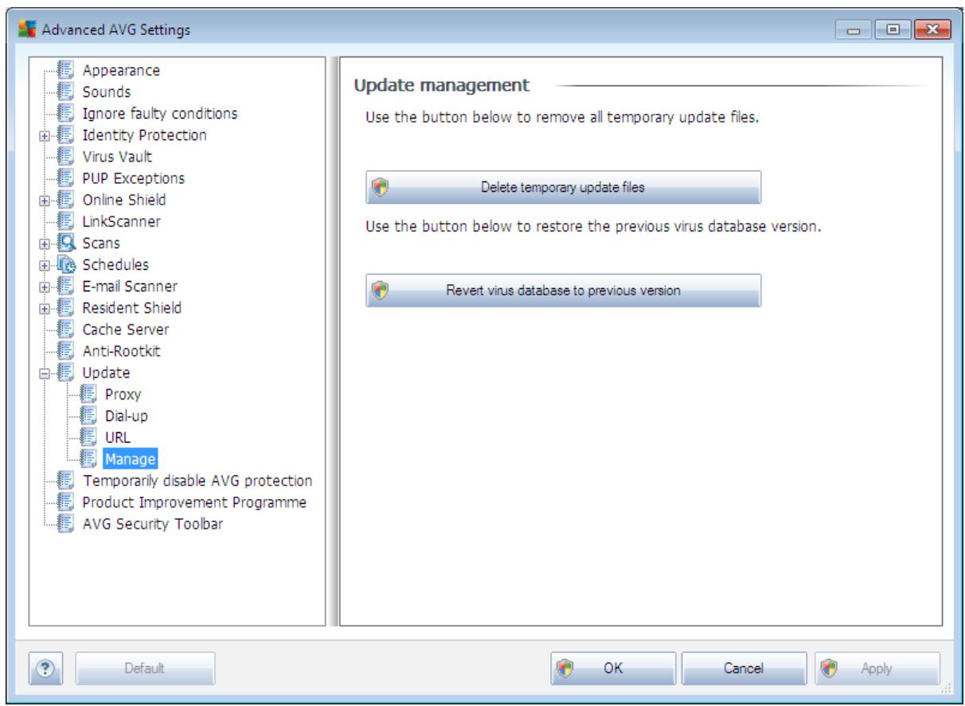Confirm settings with OK button
The height and width of the screenshot is (706, 965).
pyautogui.click(x=613, y=667)
